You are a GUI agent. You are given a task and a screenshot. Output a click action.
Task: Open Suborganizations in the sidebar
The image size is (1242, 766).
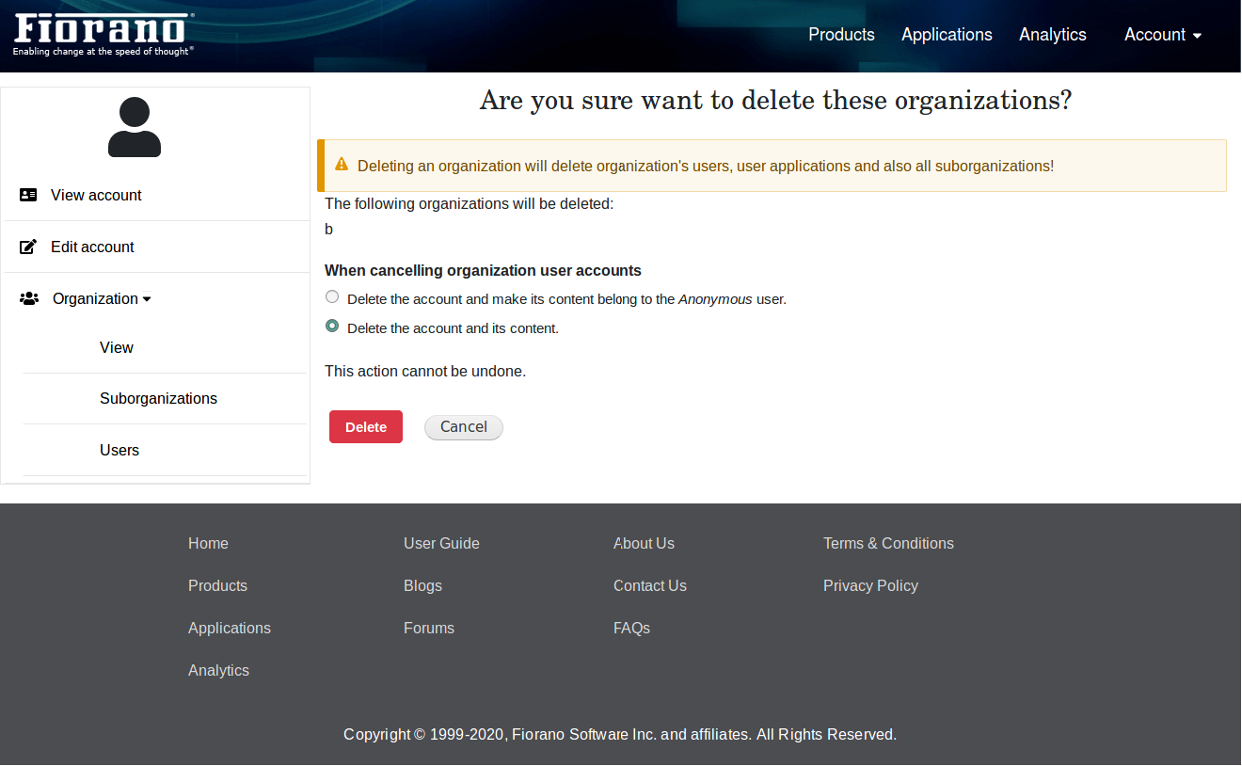(x=158, y=399)
